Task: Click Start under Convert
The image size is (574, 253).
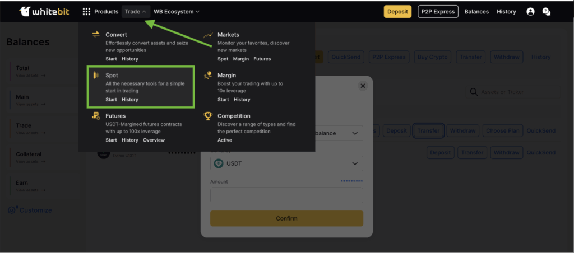Action: coord(112,59)
